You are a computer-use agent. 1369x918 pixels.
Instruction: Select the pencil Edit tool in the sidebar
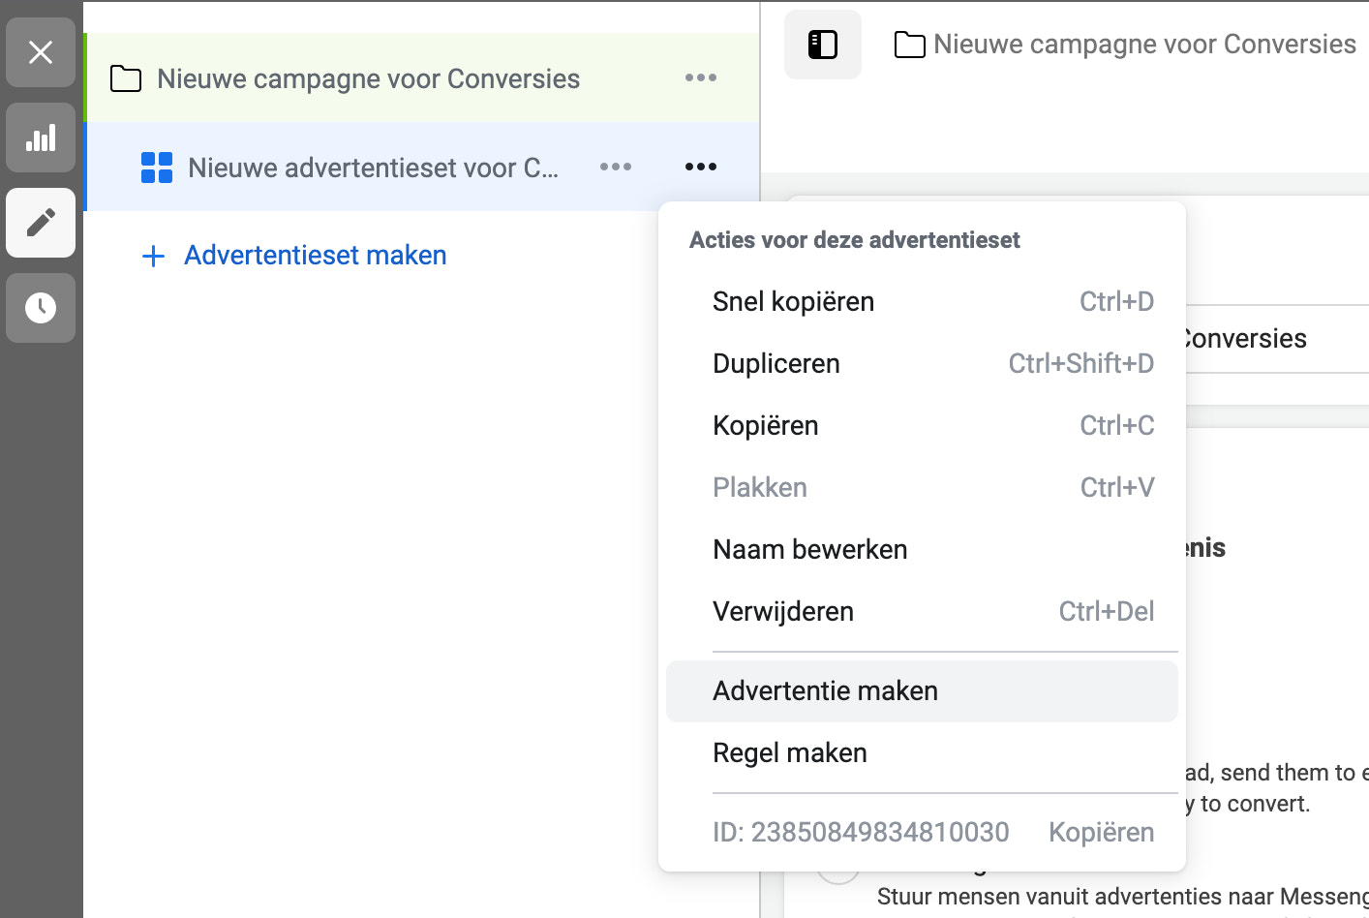pos(40,223)
